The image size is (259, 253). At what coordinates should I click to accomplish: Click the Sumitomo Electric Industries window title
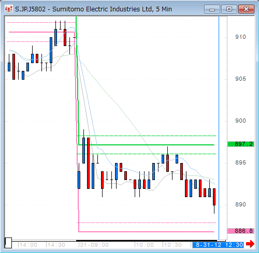coord(93,9)
